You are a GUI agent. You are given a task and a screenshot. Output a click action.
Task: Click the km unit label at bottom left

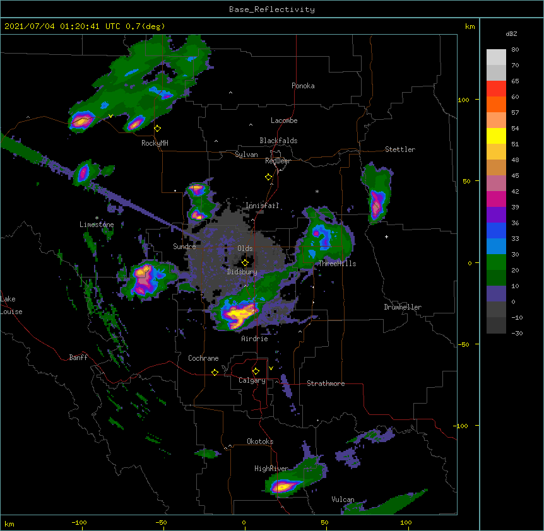(9, 523)
